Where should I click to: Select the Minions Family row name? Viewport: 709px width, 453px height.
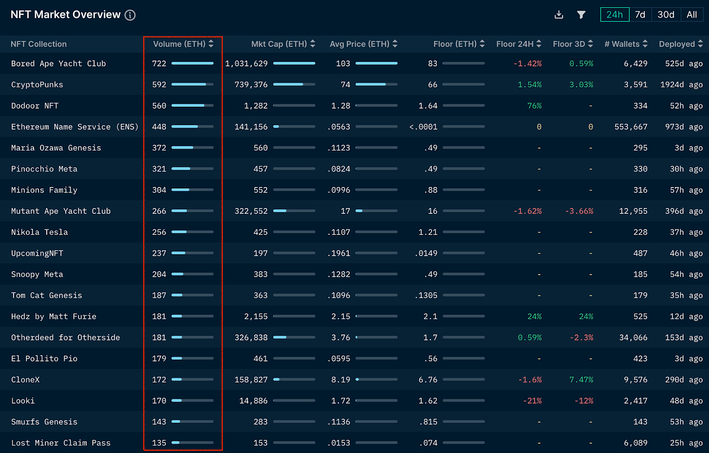pyautogui.click(x=44, y=190)
